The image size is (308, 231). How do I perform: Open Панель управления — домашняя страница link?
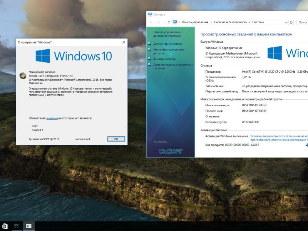pyautogui.click(x=169, y=34)
